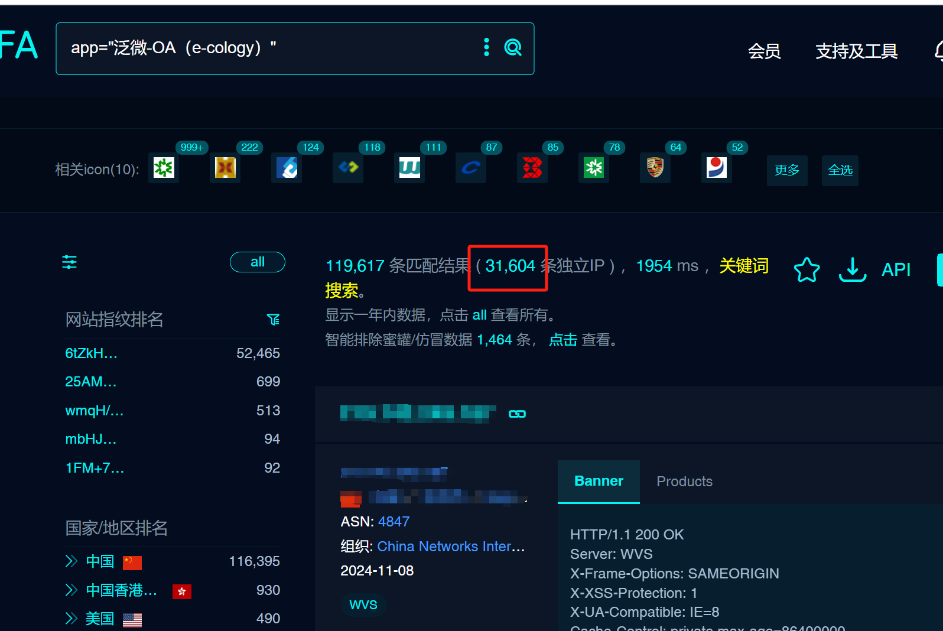
Task: Open the API link
Action: coord(896,269)
